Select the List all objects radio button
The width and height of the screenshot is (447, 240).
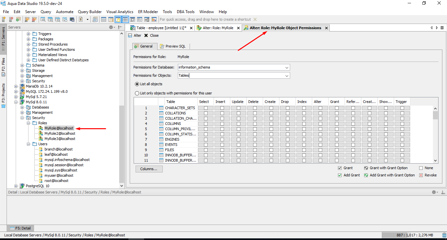click(137, 84)
